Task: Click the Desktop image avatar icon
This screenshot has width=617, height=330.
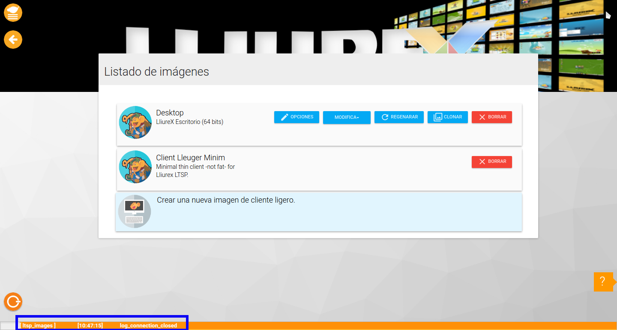Action: (x=135, y=122)
